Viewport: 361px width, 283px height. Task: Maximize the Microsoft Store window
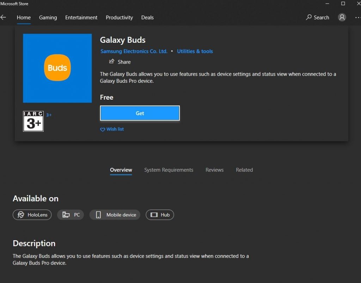343,4
